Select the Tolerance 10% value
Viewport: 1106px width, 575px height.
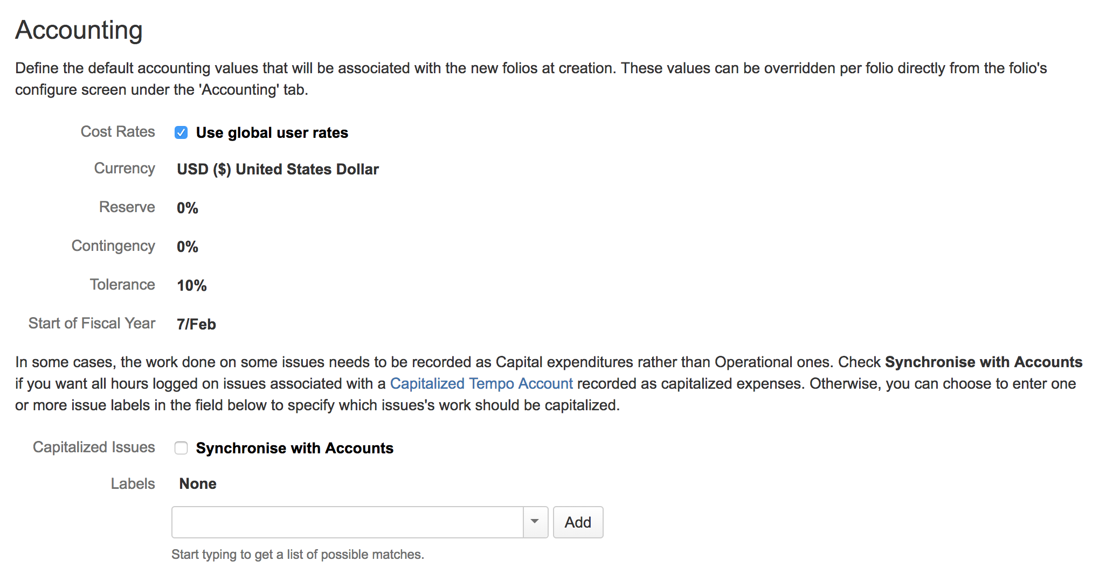[192, 285]
